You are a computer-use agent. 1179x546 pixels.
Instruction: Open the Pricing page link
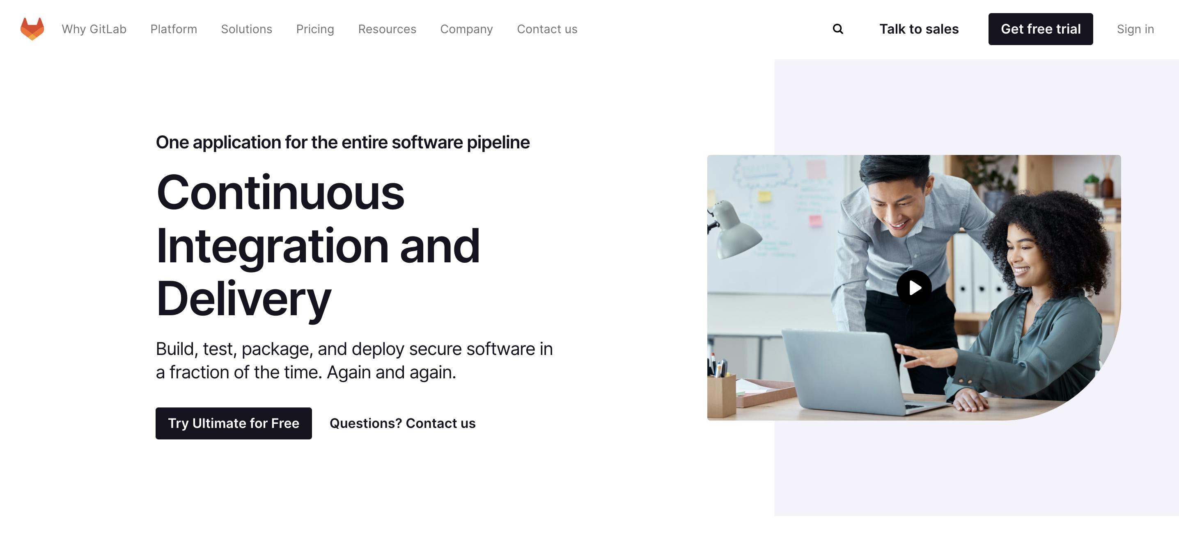[315, 29]
